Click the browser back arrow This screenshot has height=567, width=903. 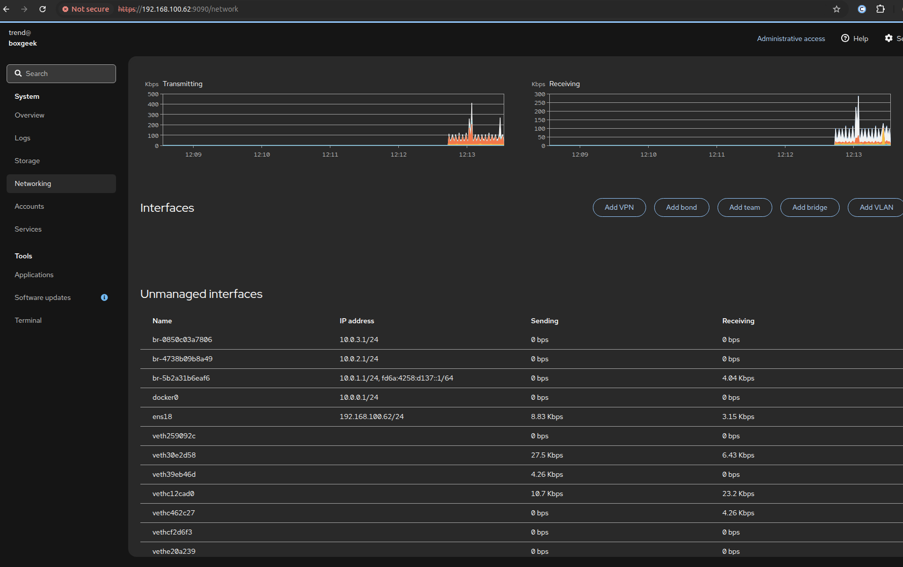click(7, 9)
